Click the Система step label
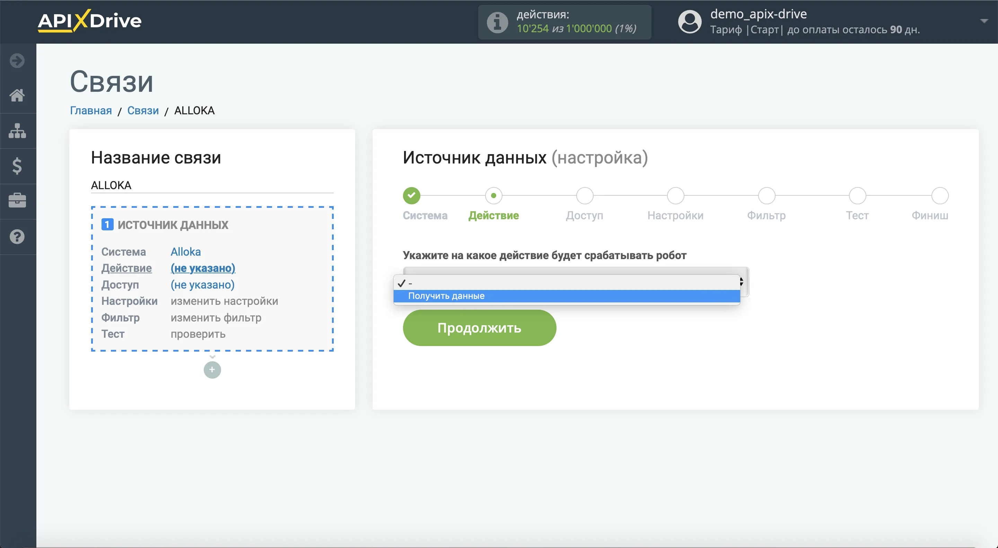 click(425, 215)
